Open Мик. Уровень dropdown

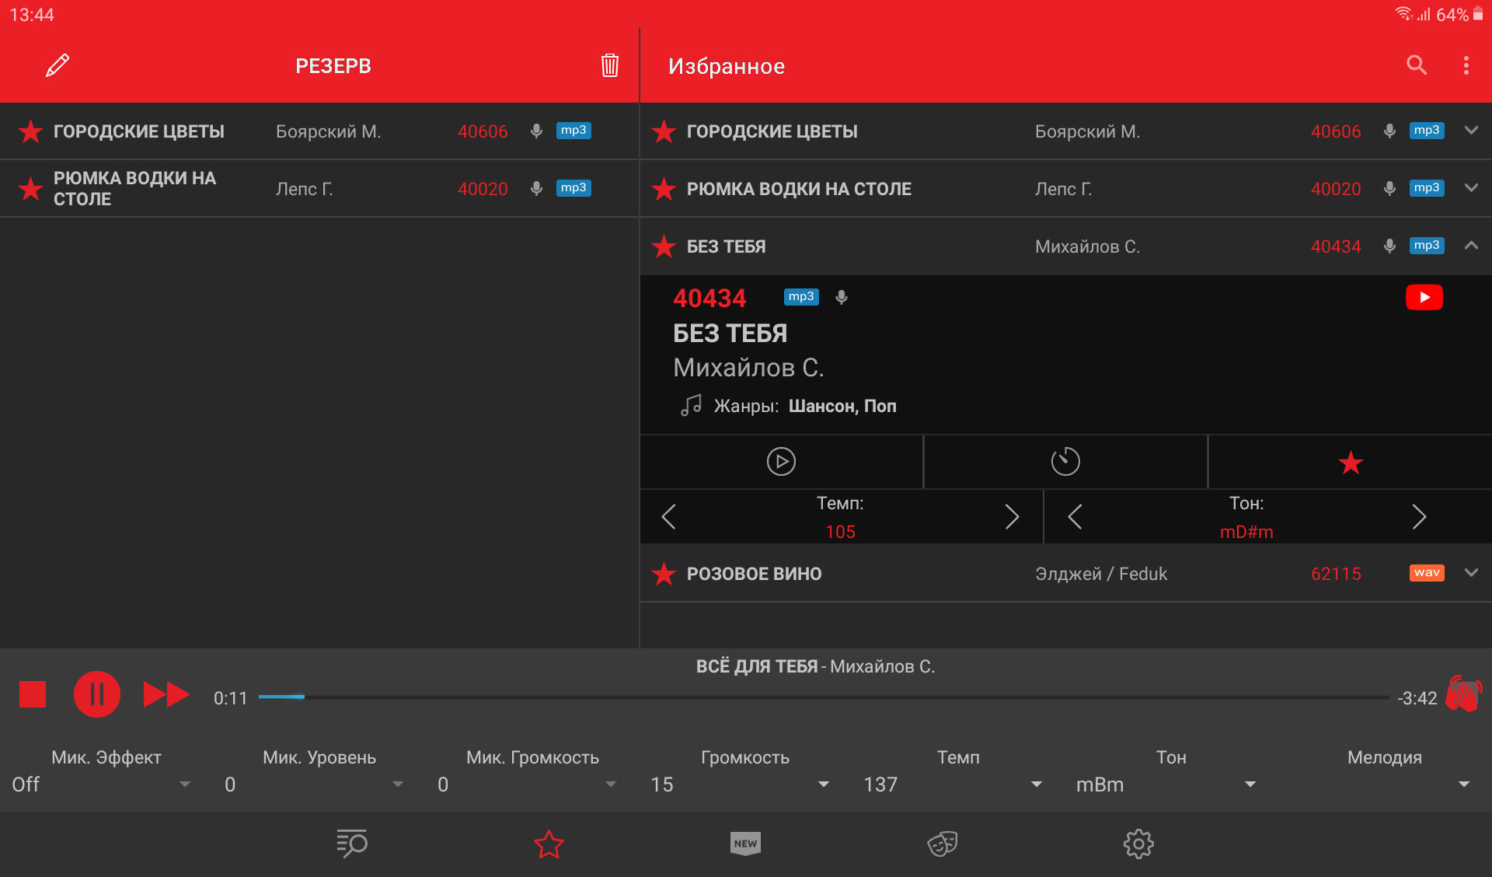pos(314,784)
